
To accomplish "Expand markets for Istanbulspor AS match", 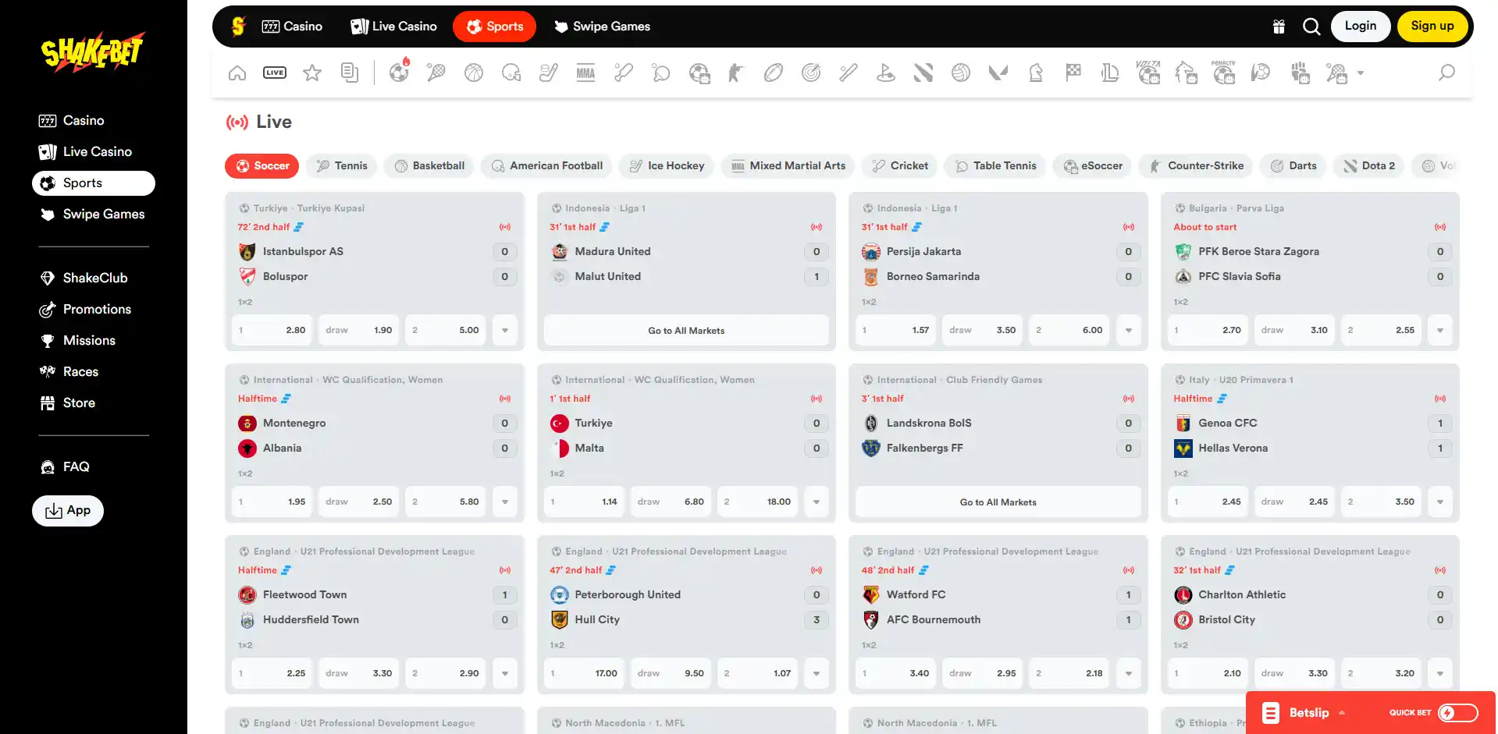I will 505,330.
